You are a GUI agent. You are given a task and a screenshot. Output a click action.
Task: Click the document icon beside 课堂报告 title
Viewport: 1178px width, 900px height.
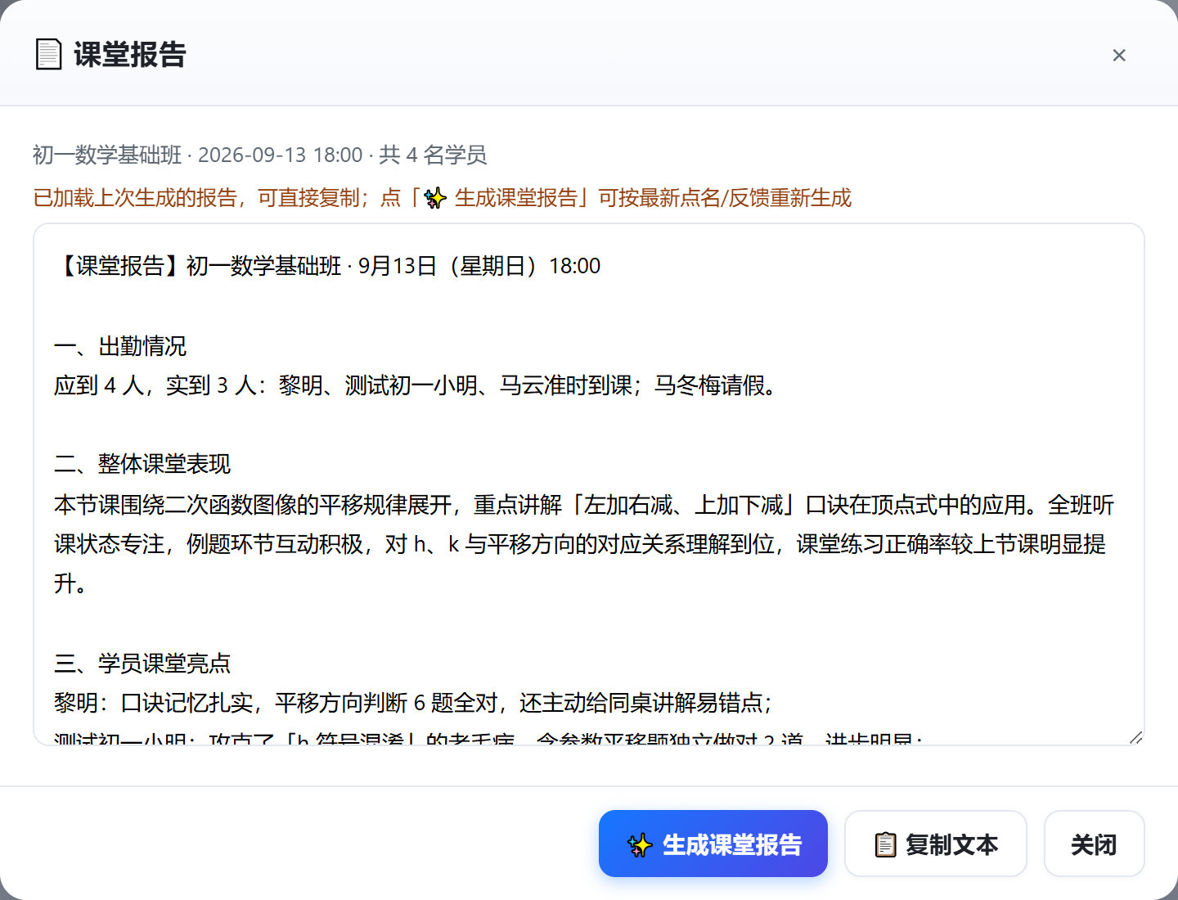tap(49, 55)
